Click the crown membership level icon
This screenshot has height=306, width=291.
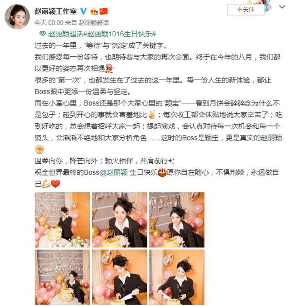pyautogui.click(x=94, y=11)
